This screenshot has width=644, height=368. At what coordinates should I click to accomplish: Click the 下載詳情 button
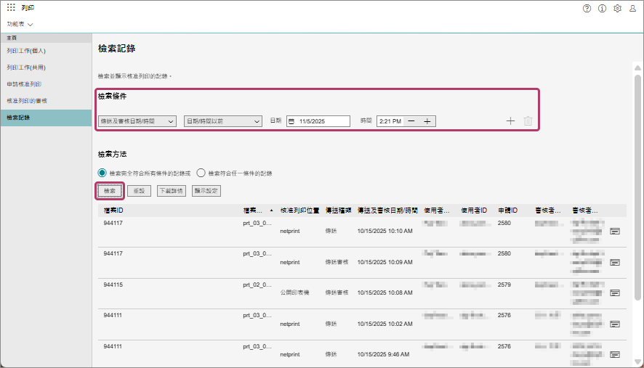pos(171,191)
